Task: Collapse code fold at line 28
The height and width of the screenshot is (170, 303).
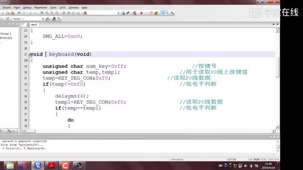Action: [x=28, y=60]
